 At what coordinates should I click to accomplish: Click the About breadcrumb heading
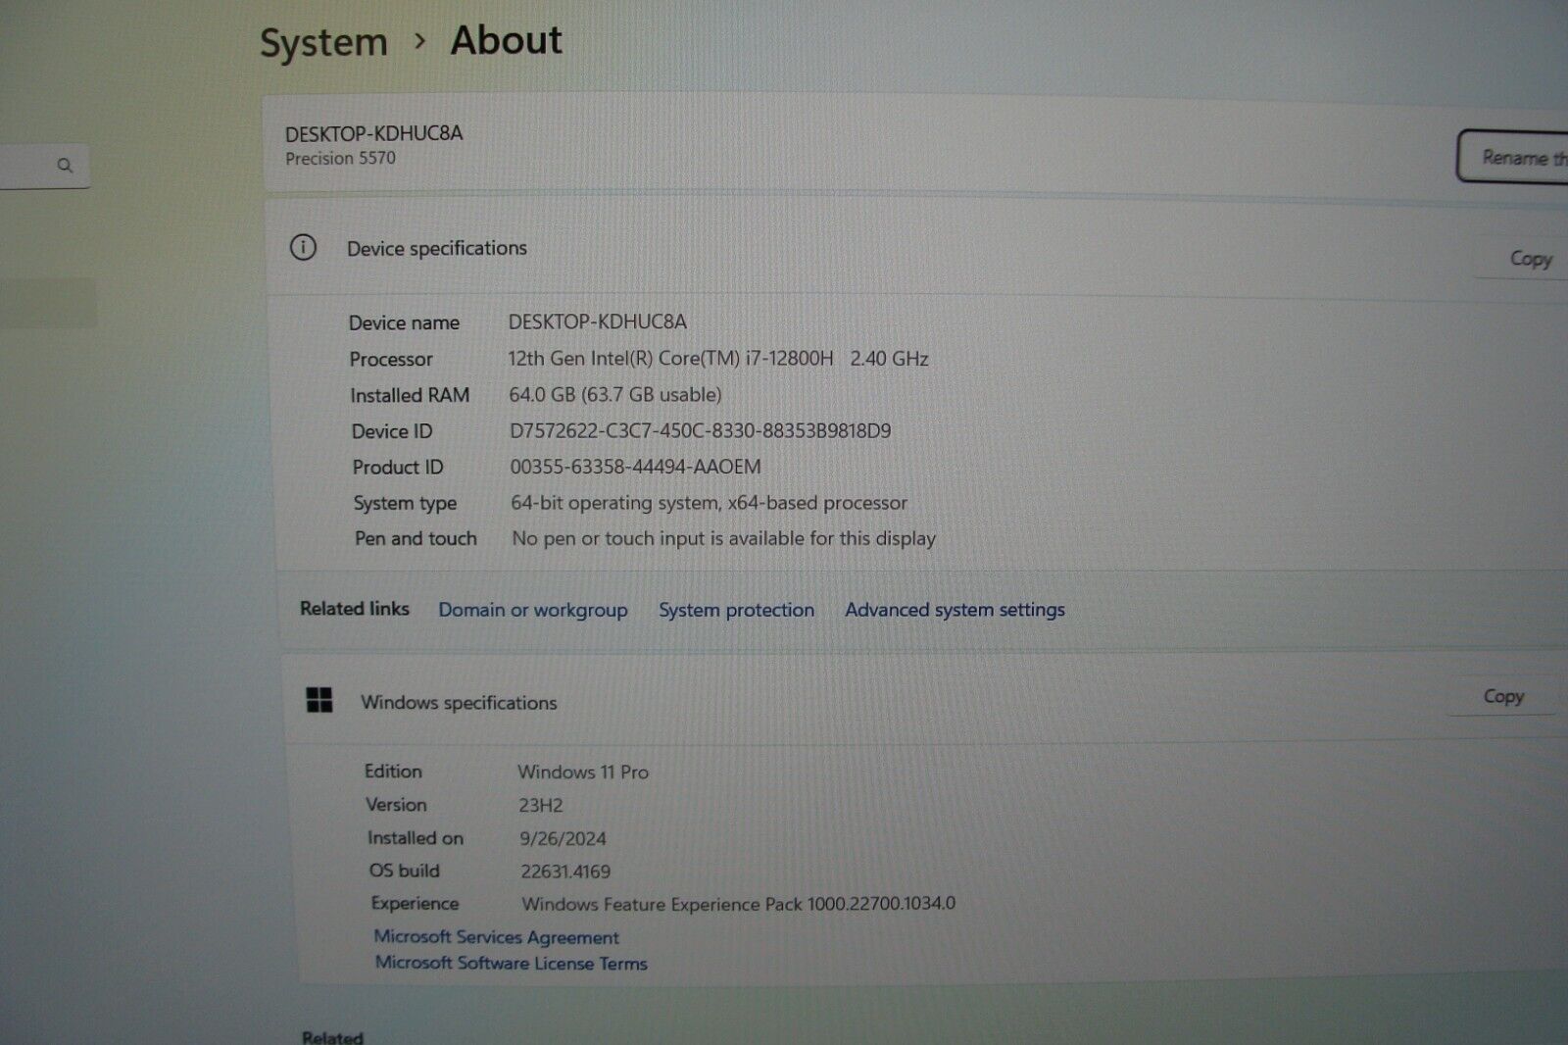[x=506, y=40]
